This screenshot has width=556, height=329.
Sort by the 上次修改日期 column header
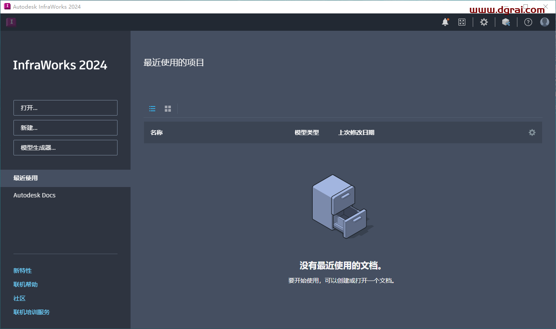tap(356, 132)
